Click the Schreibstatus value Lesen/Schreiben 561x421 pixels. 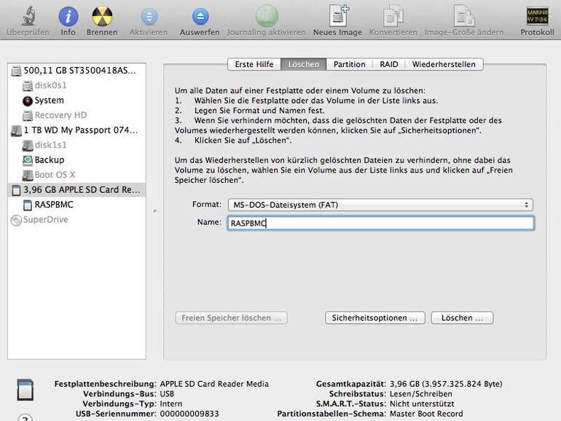pos(421,394)
